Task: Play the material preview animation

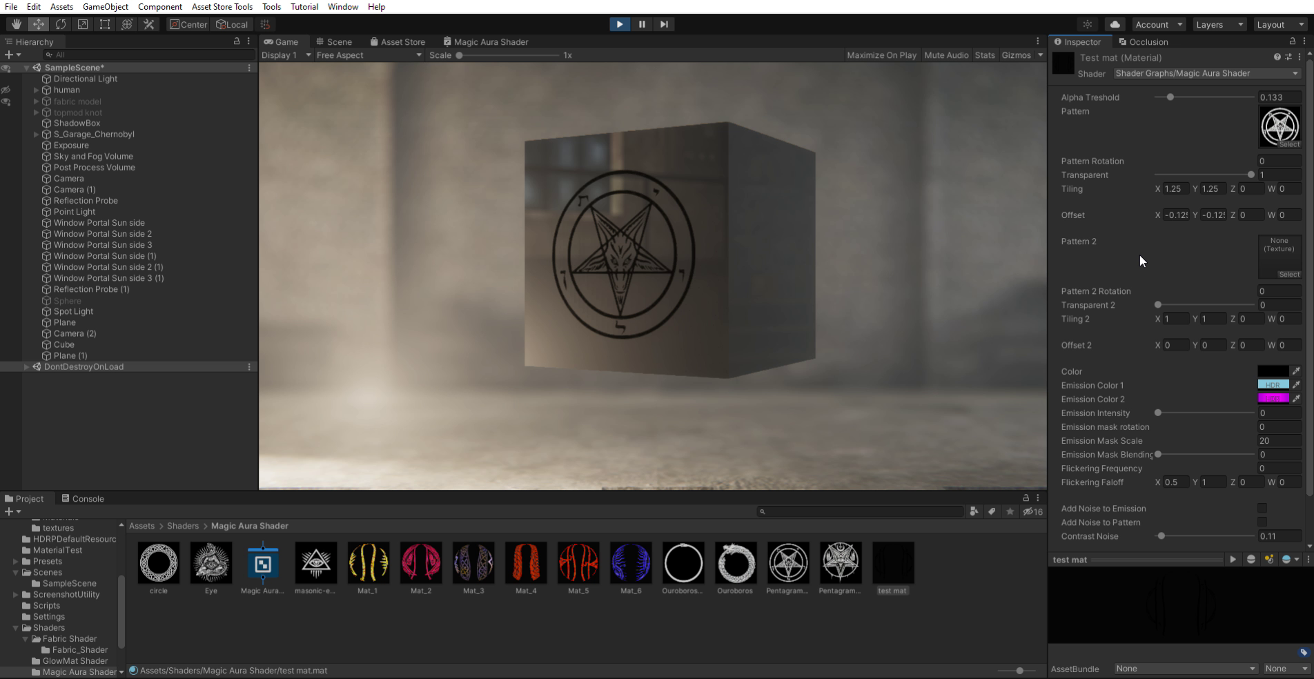Action: pos(1233,560)
